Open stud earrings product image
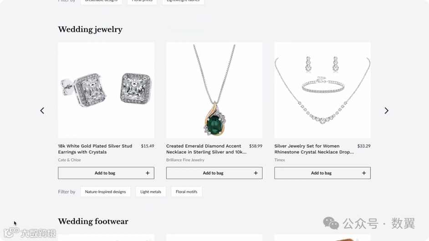 106,90
